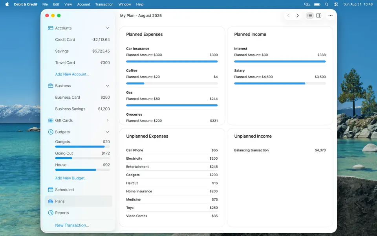Screen dimensions: 377x236
Task: Click the Budgets dollar icon
Action: coord(51,132)
